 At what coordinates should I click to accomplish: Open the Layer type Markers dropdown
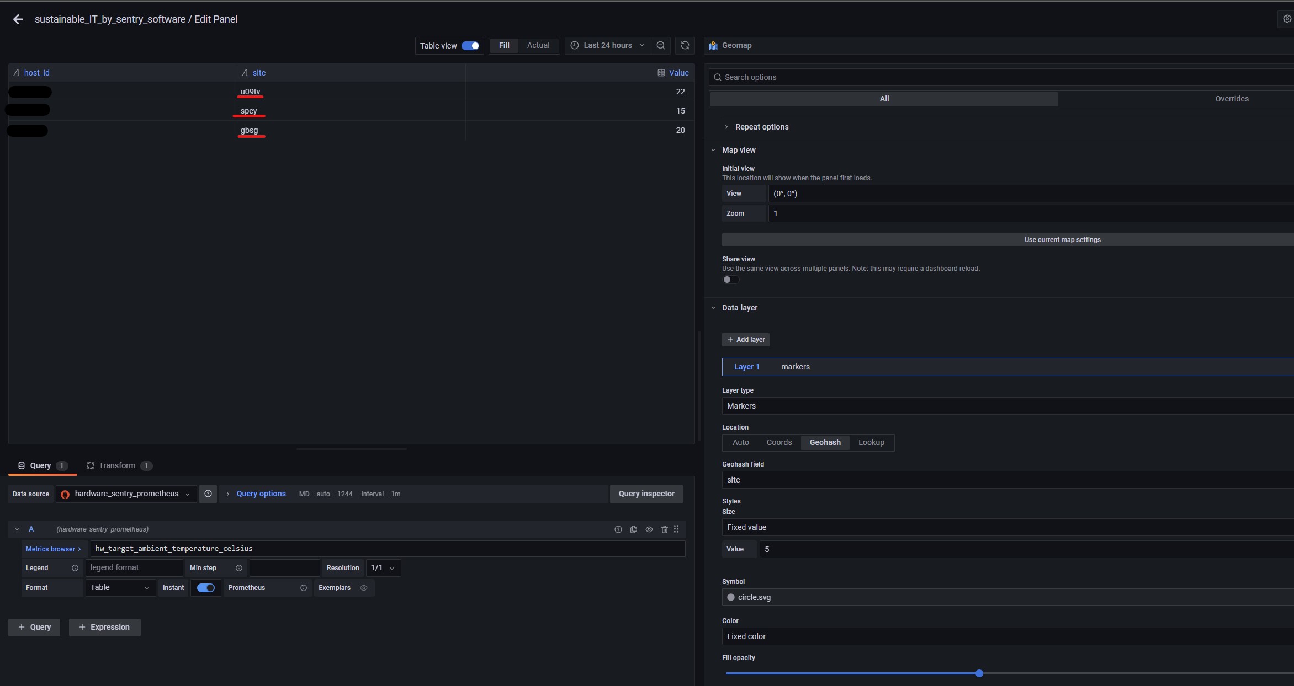(1008, 406)
